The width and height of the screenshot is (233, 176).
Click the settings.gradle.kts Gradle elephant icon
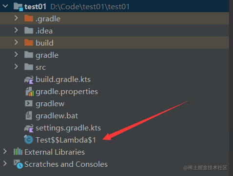pos(29,128)
